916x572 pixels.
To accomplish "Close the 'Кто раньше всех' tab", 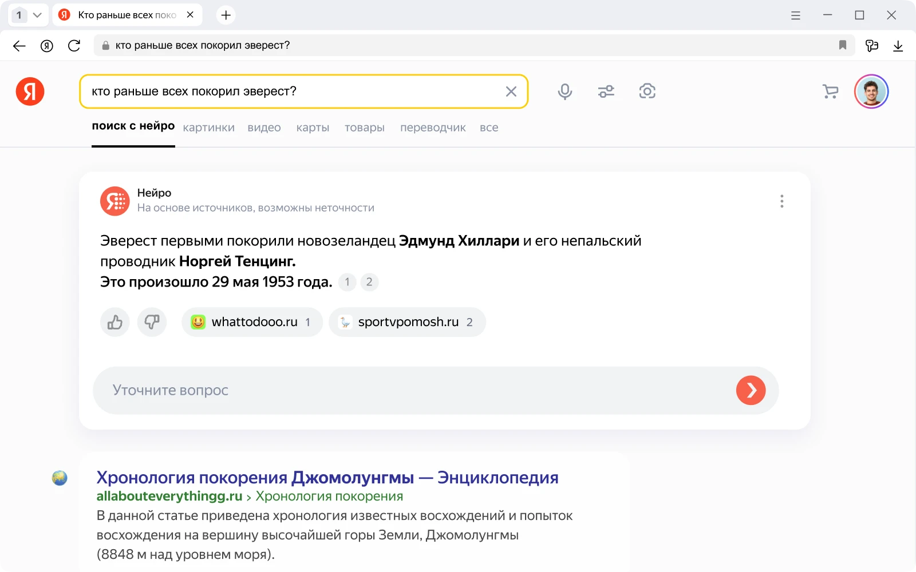I will point(190,15).
